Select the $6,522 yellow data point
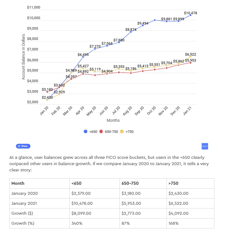 pos(190,56)
